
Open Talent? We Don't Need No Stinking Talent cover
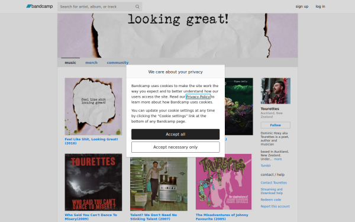159,184
